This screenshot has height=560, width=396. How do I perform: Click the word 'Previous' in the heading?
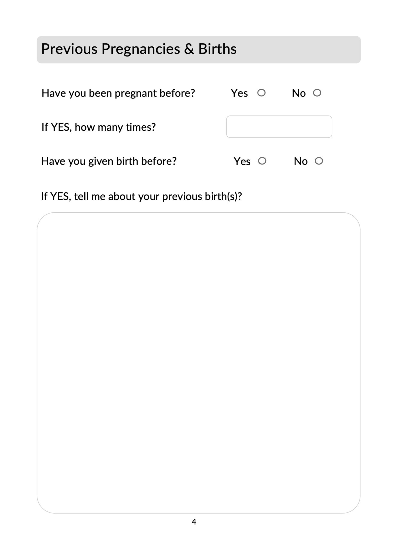[x=69, y=49]
